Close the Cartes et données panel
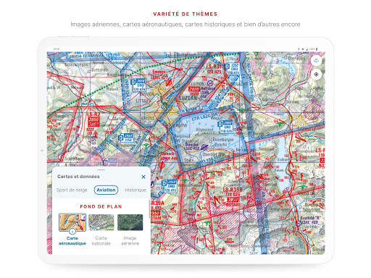The height and width of the screenshot is (278, 371). point(143,177)
